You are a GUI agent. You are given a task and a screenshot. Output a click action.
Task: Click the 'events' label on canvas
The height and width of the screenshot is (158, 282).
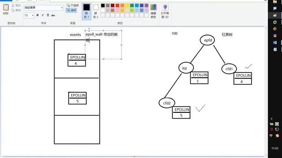(x=75, y=35)
